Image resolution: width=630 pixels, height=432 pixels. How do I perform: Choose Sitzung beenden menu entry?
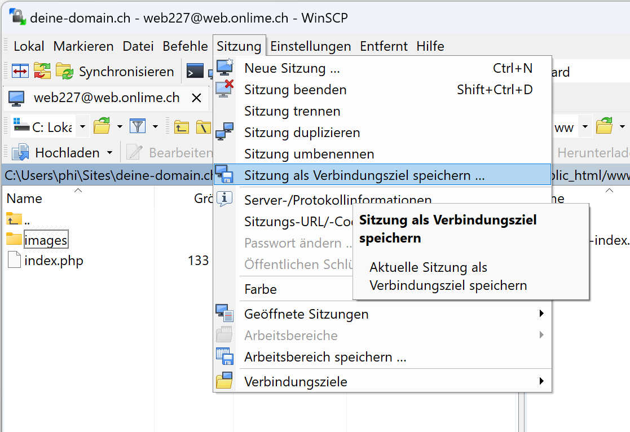382,90
